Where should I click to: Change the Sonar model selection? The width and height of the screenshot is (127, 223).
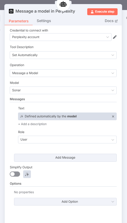63,90
